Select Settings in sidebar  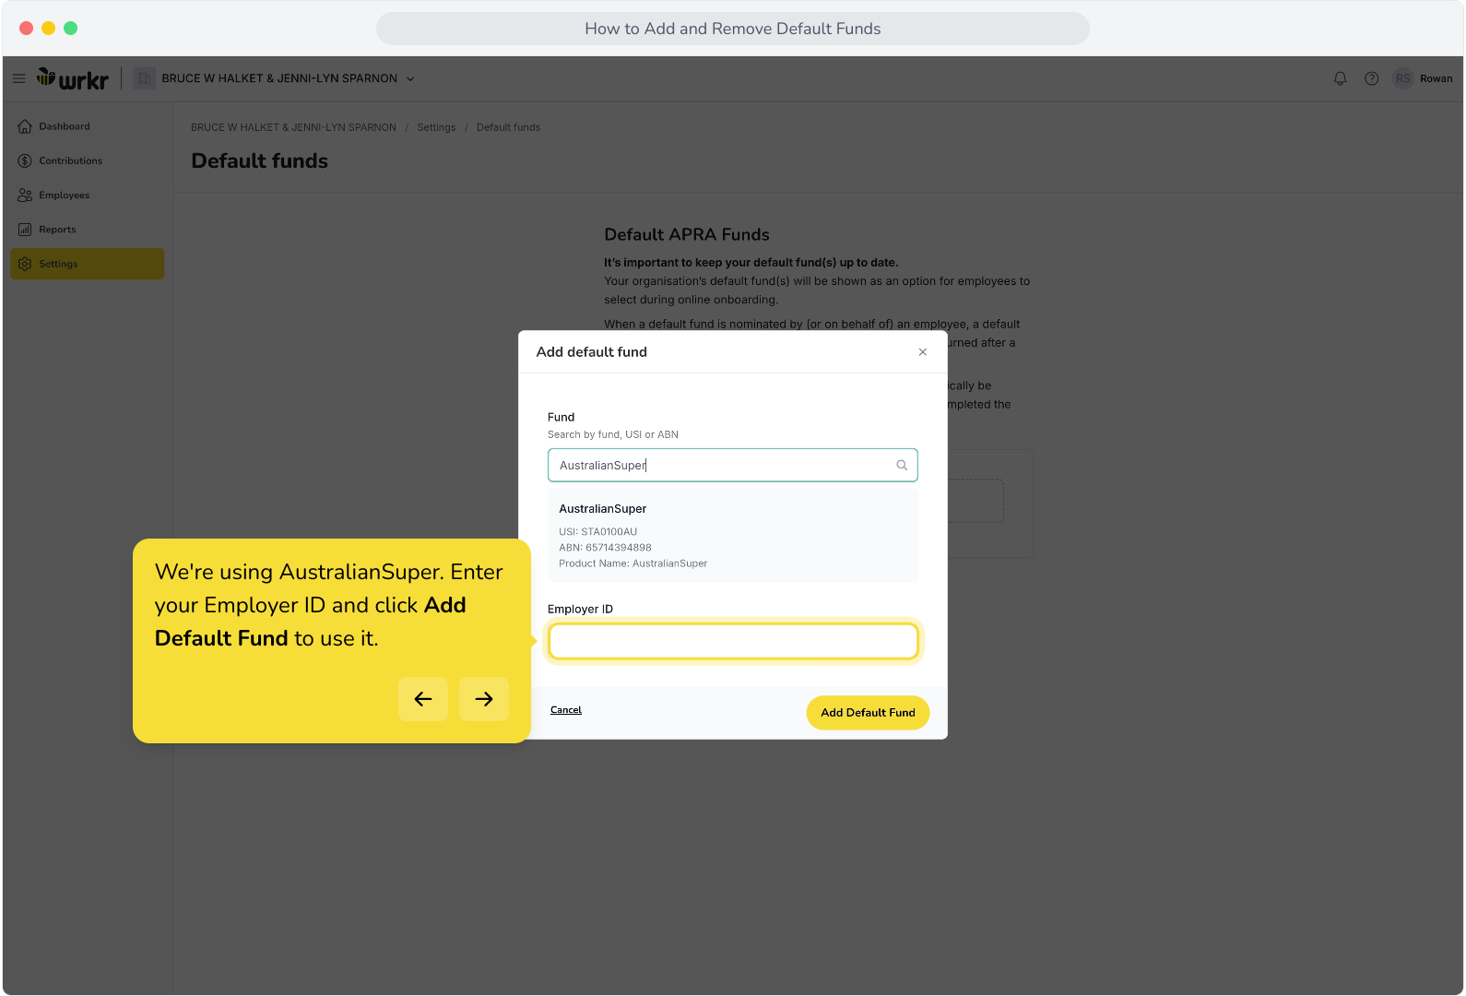(x=87, y=264)
